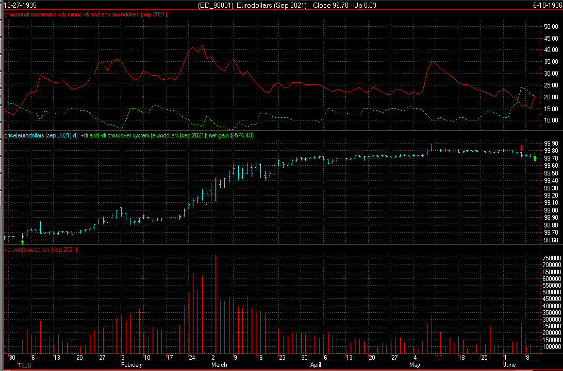Screen dimensions: 563x371
Task: Click the February month label on the time axis
Action: click(x=132, y=365)
